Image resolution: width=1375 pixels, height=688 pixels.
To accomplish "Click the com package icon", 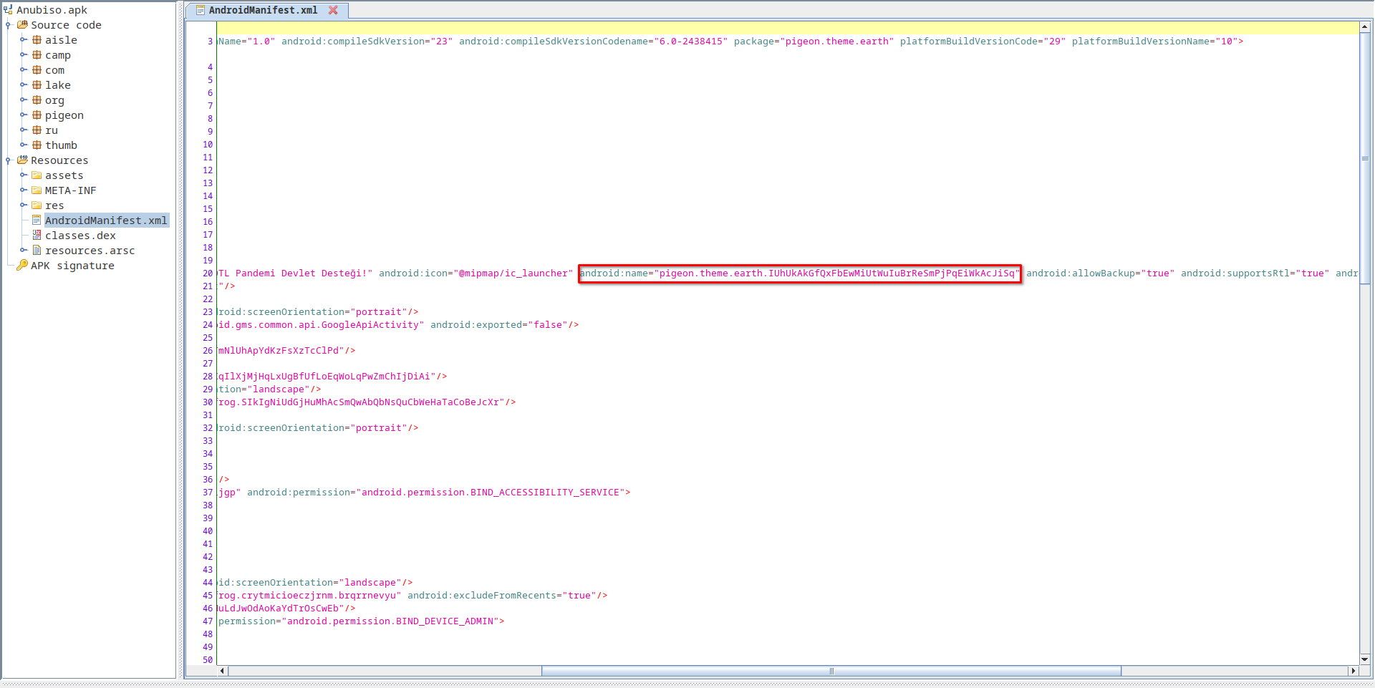I will 37,70.
